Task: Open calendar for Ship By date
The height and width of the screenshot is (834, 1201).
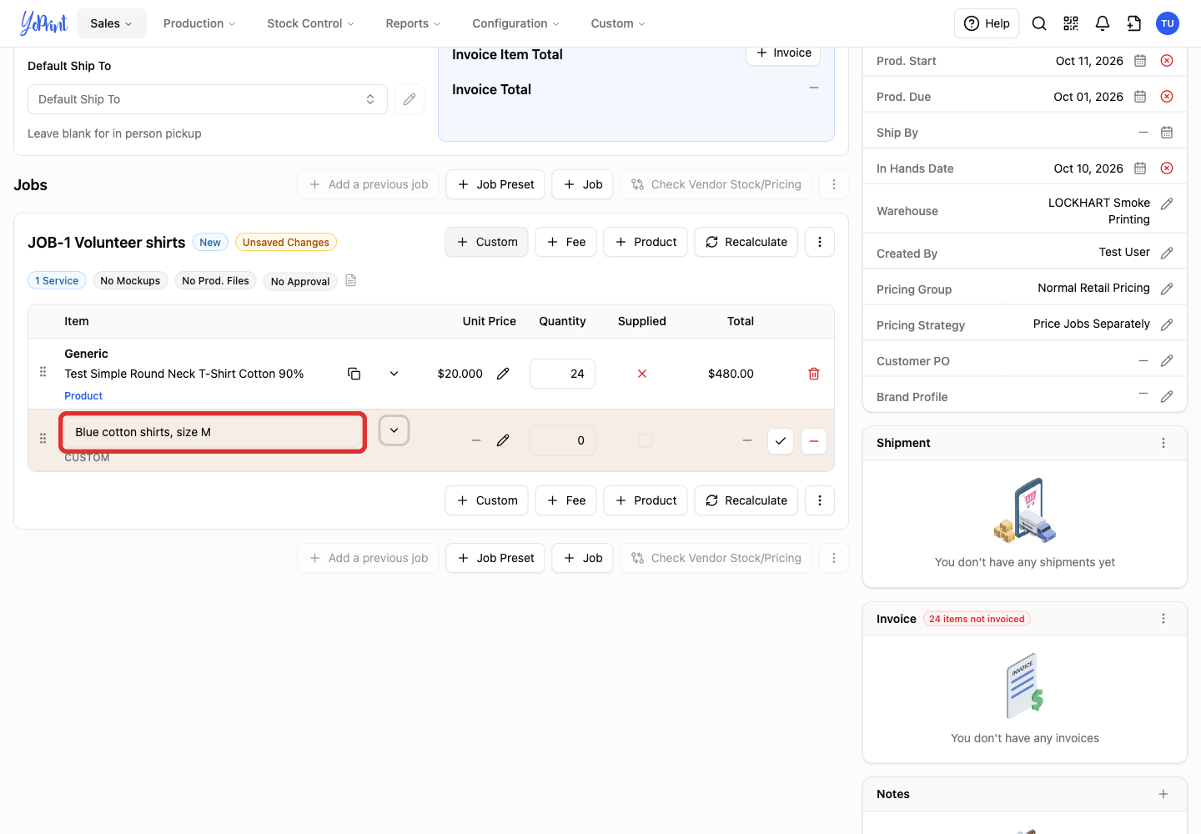Action: (1167, 133)
